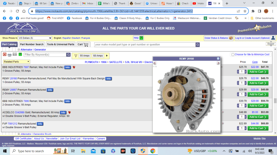Screen dimensions: 277x155
Task: Click the funnel filter icon
Action: coord(75,56)
